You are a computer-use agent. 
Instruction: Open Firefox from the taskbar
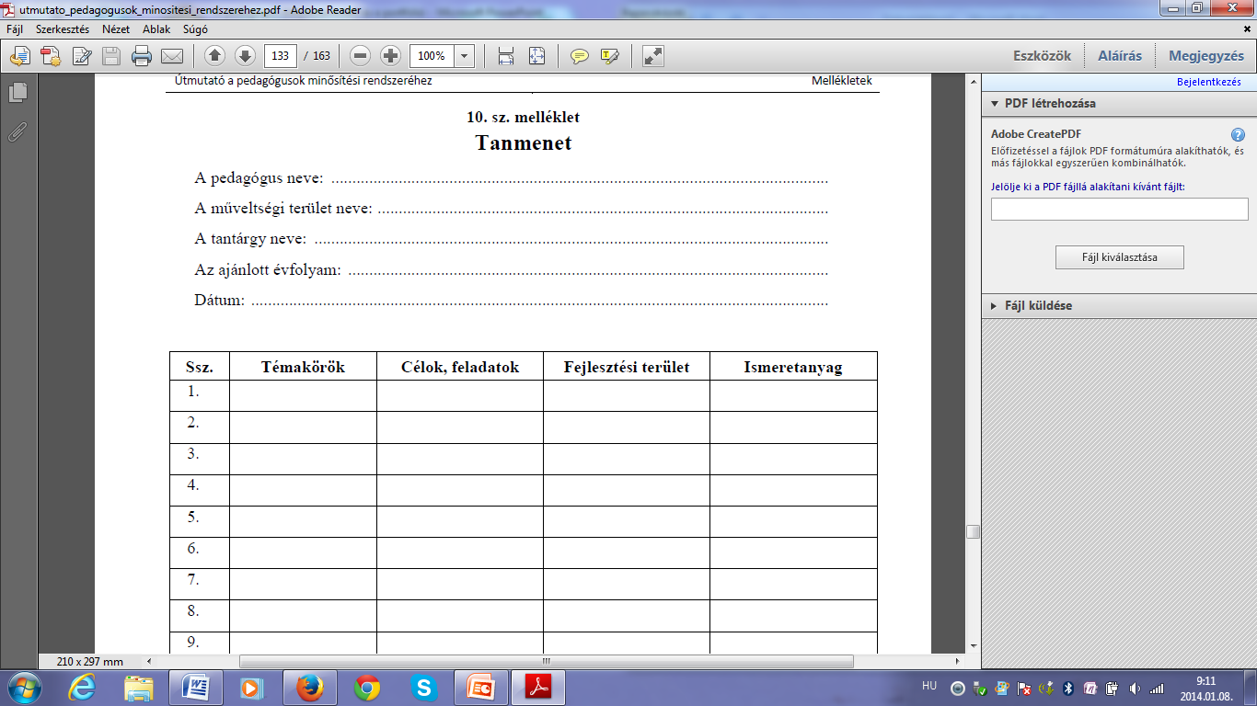[310, 687]
